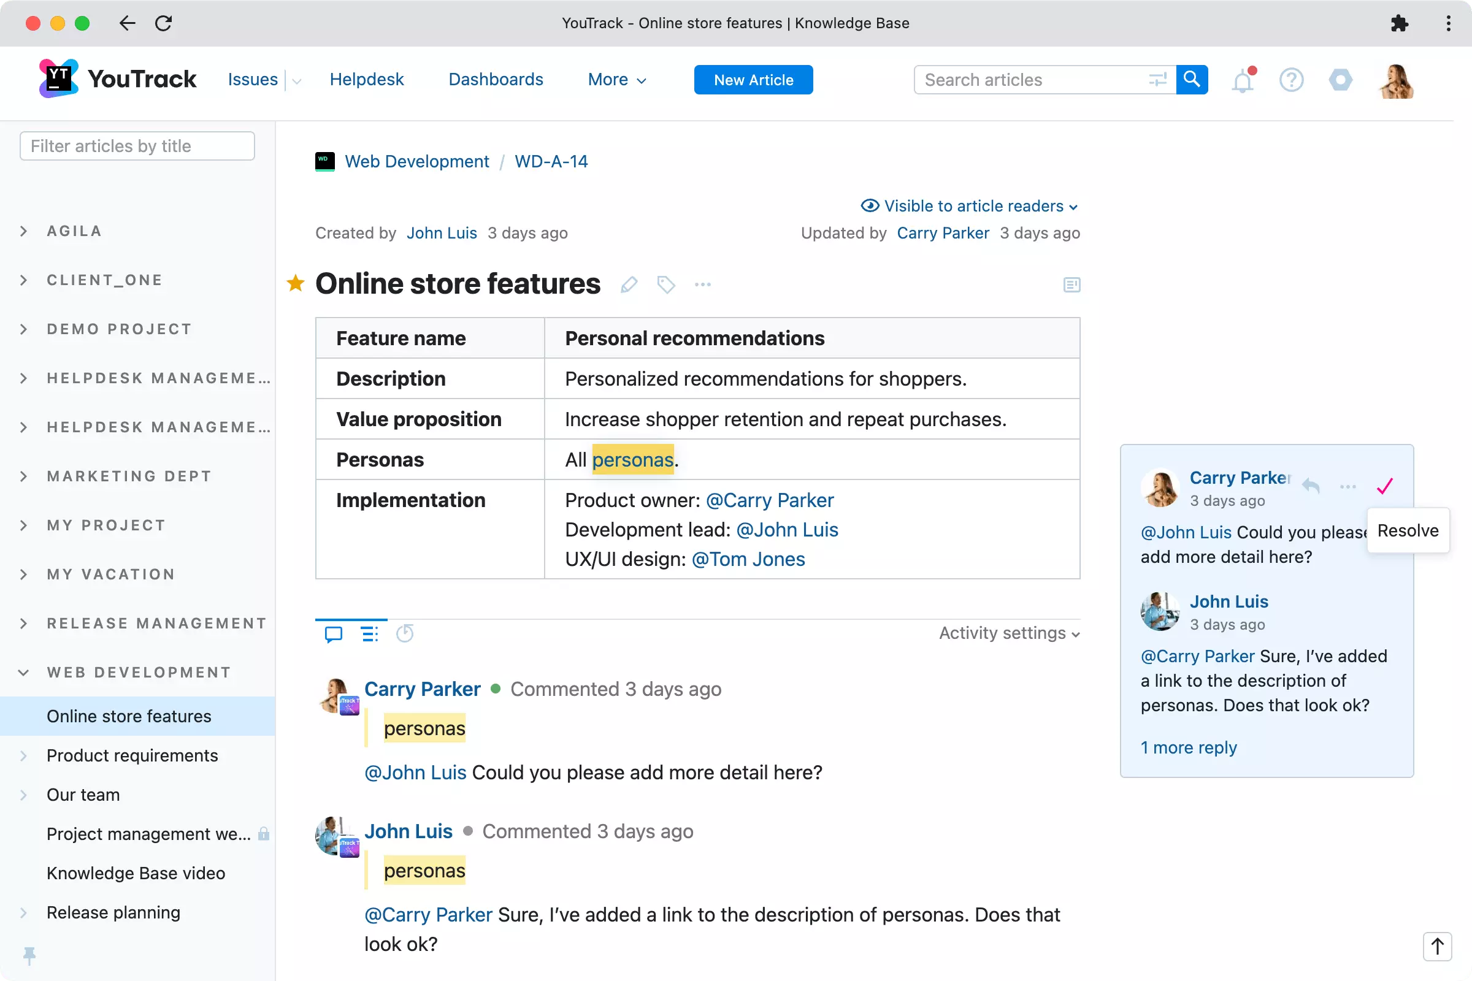The width and height of the screenshot is (1472, 981).
Task: Click the tag/label icon
Action: pyautogui.click(x=666, y=283)
